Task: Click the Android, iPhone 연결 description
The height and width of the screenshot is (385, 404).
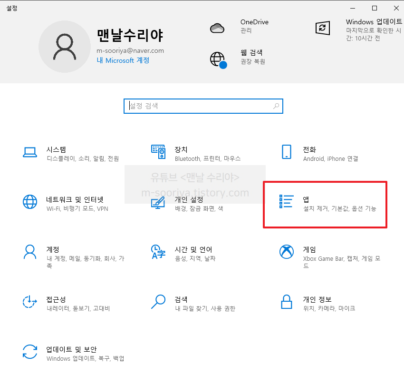Action: pyautogui.click(x=331, y=158)
